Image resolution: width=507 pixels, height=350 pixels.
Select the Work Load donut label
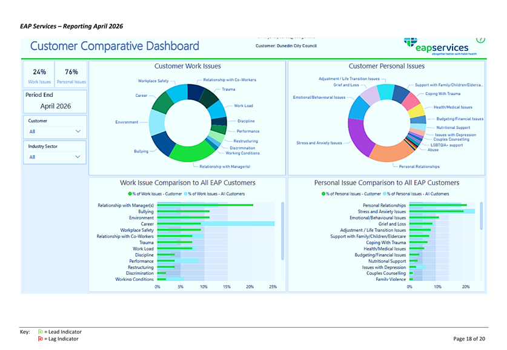(x=244, y=106)
